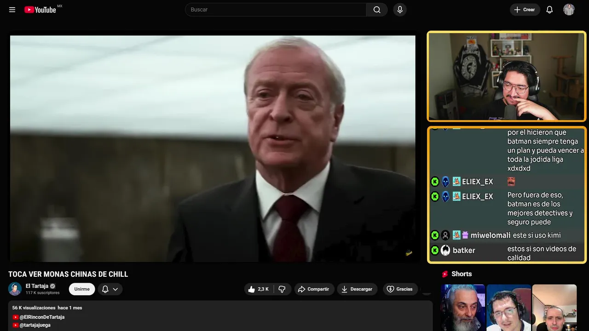Click the batker username in chat
The height and width of the screenshot is (331, 589).
[x=464, y=251]
